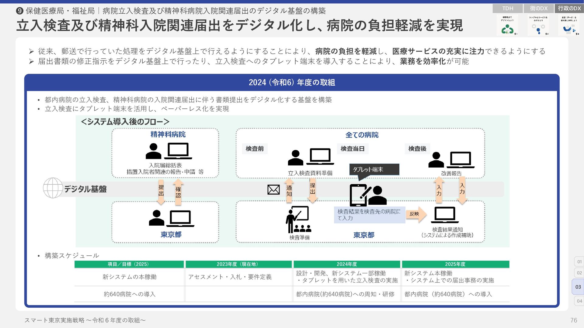Switch to the 行政のDX tab

pyautogui.click(x=569, y=9)
